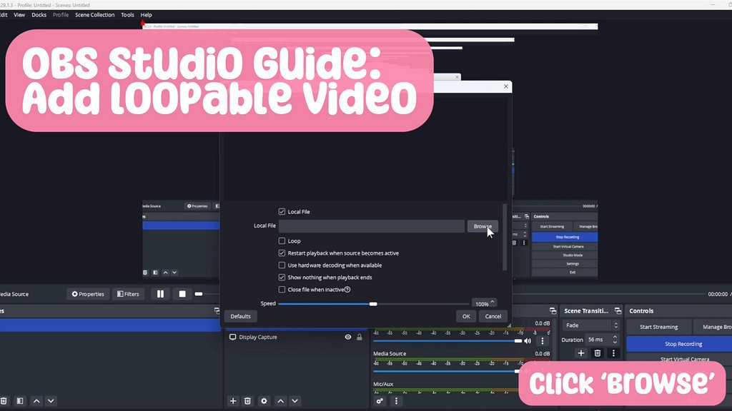Check Use hardware decoding when available
This screenshot has width=732, height=411.
[x=282, y=265]
